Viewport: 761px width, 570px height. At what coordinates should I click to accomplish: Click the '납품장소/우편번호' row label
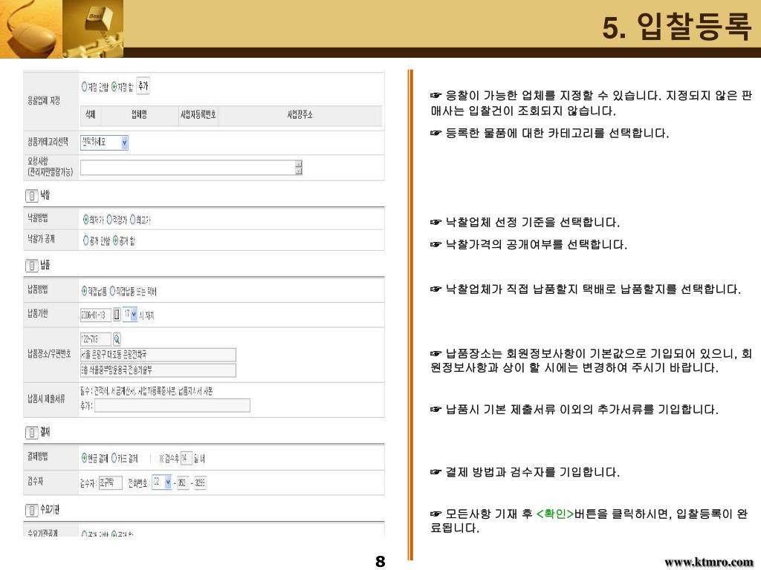coord(49,354)
